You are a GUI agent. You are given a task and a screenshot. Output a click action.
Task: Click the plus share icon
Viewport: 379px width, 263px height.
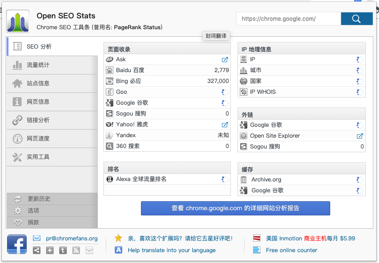(x=50, y=250)
